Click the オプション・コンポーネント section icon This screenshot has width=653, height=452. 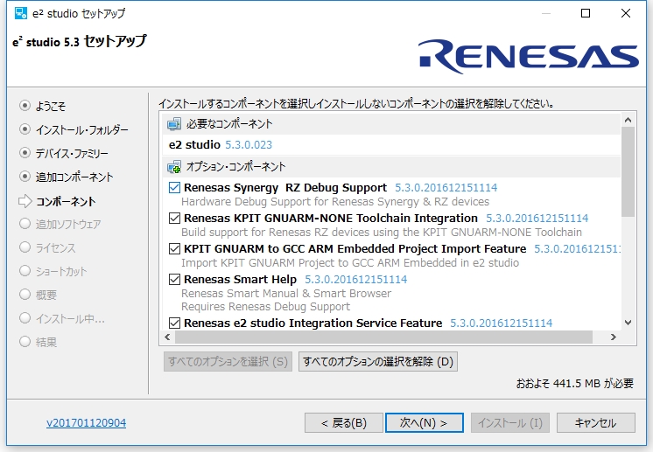point(174,167)
